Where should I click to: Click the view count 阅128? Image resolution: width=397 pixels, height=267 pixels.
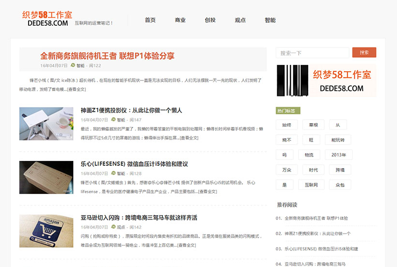(135, 173)
